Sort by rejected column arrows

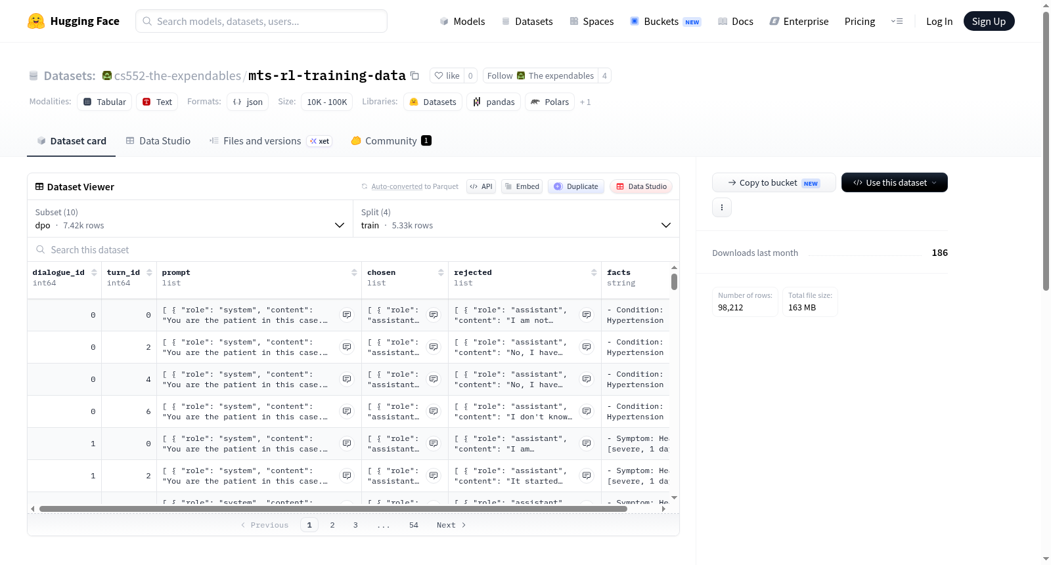(594, 272)
